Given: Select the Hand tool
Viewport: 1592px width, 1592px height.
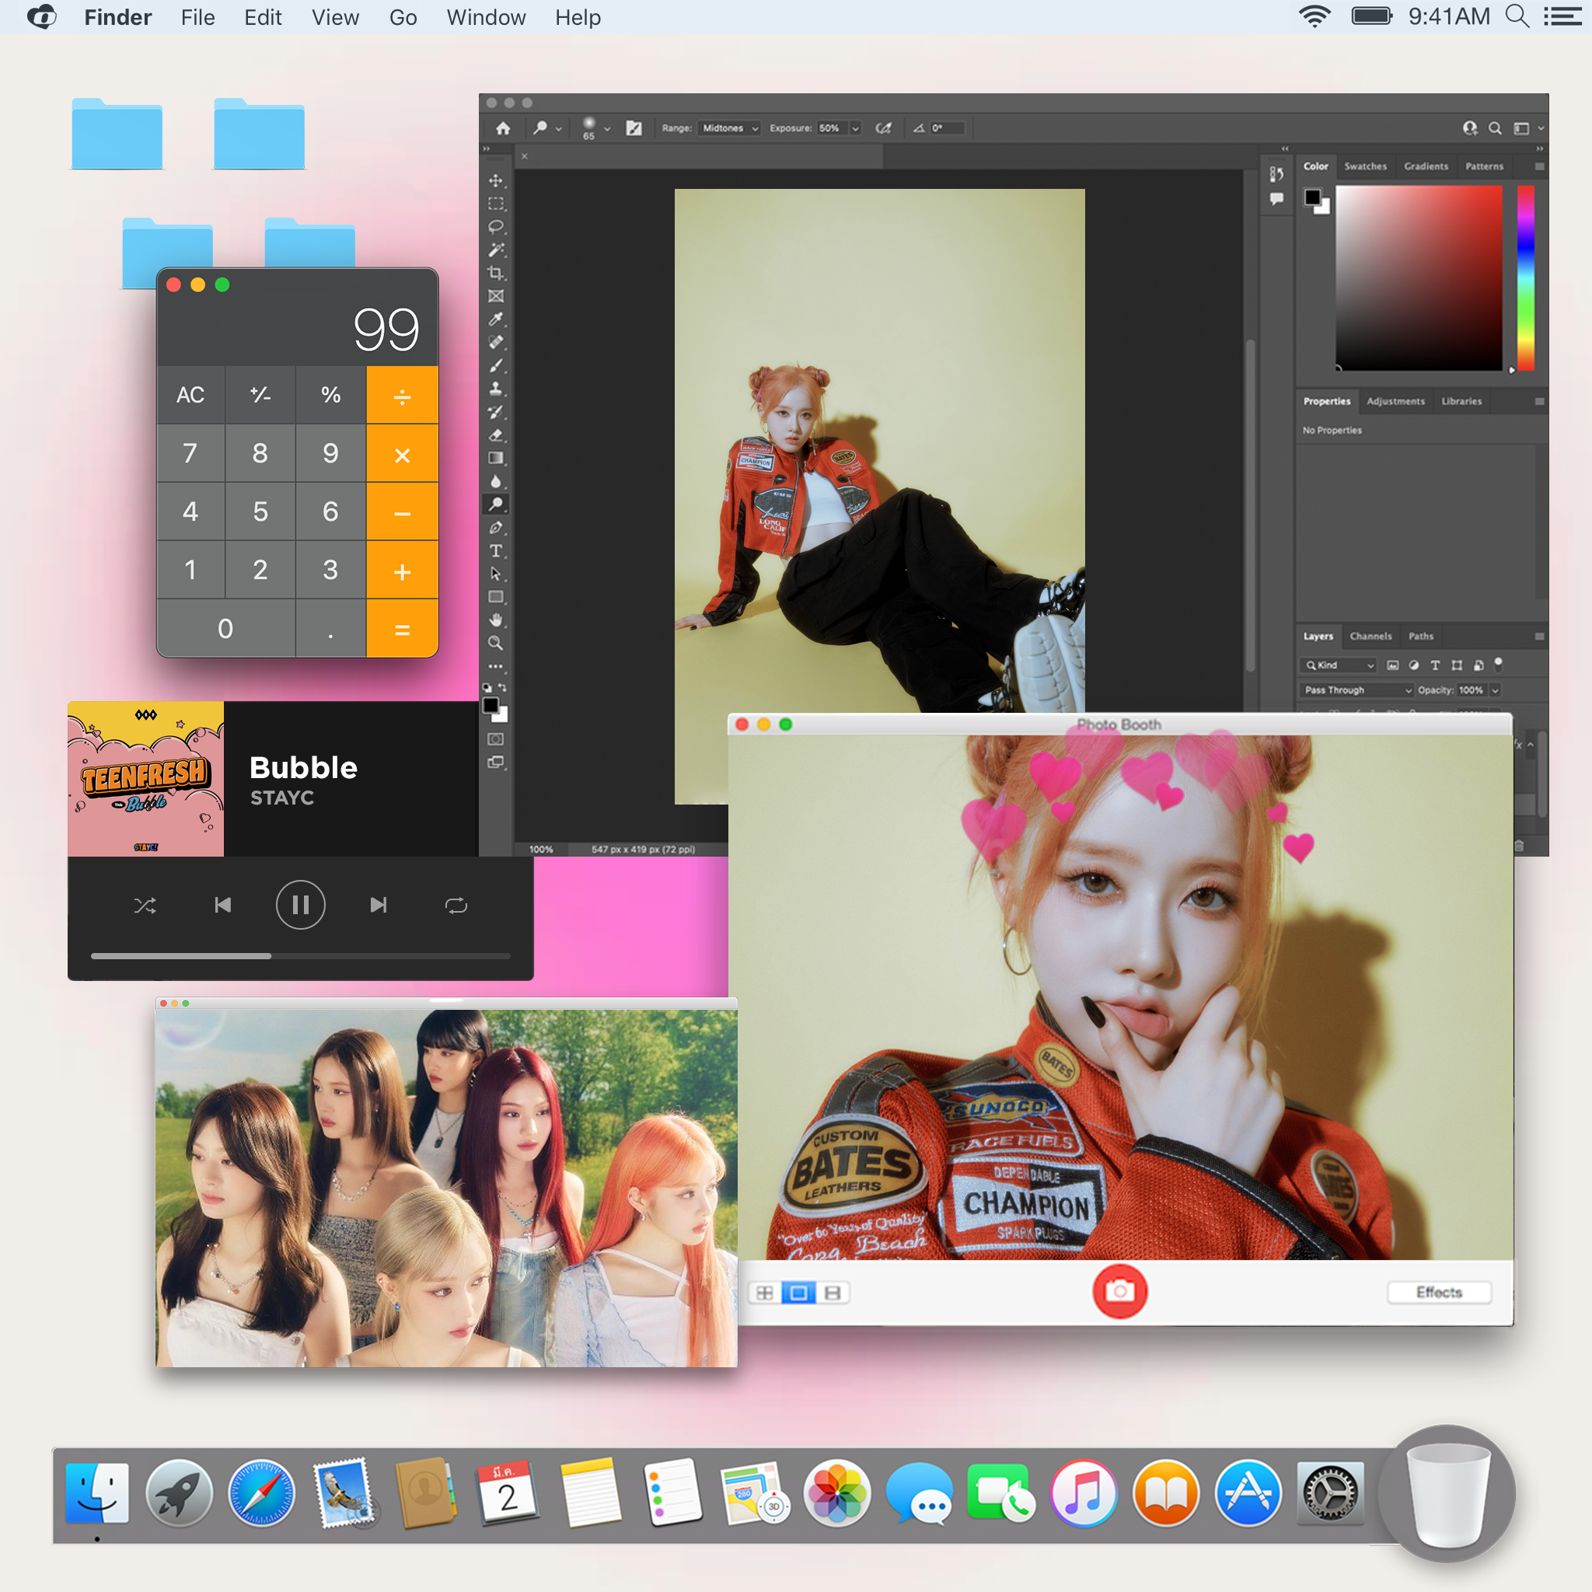Looking at the screenshot, I should 495,620.
